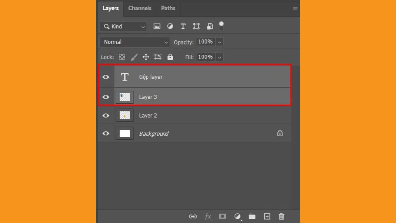396x223 pixels.
Task: Expand the layer filter Kind dropdown
Action: click(143, 26)
